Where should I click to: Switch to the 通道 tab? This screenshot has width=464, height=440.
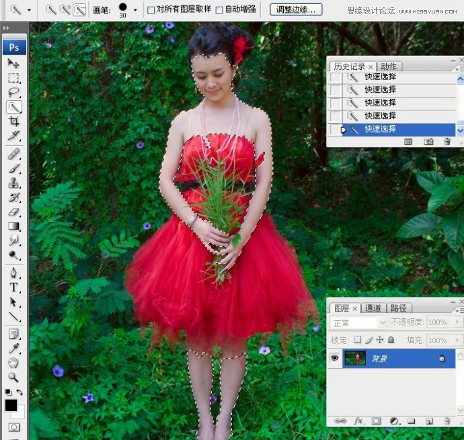373,308
